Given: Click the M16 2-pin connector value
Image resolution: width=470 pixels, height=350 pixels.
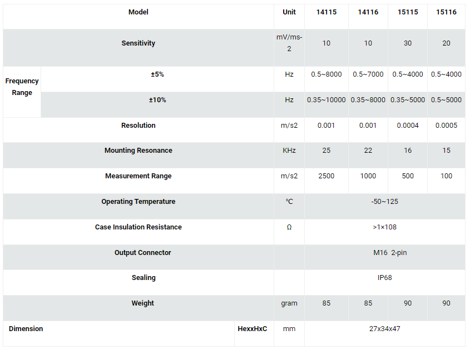Looking at the screenshot, I should (390, 253).
